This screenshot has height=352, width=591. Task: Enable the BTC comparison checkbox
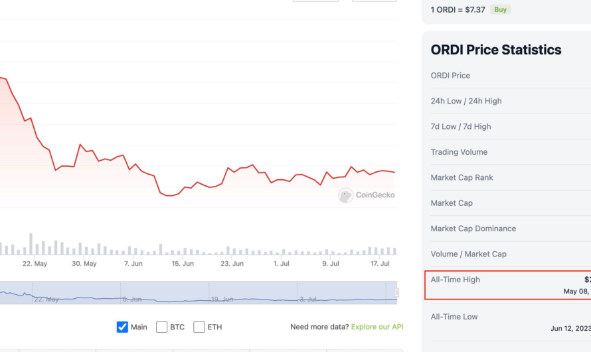(161, 327)
